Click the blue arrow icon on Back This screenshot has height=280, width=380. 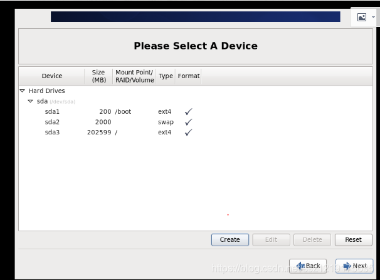[x=300, y=266]
